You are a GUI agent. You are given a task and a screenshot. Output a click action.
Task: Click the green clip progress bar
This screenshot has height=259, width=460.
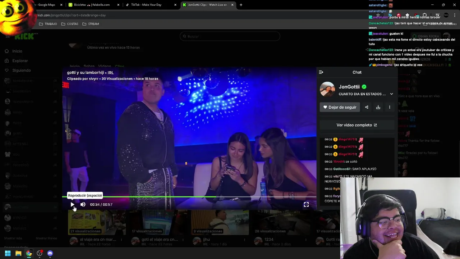point(189,197)
